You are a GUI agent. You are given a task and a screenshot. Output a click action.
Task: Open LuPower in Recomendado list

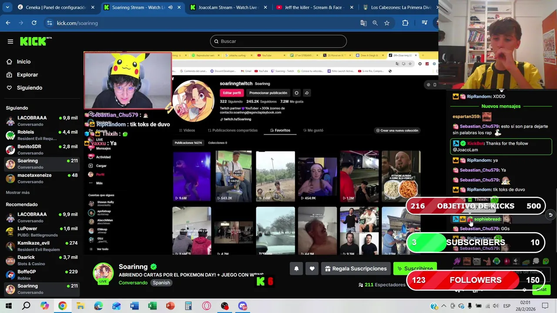[41, 232]
